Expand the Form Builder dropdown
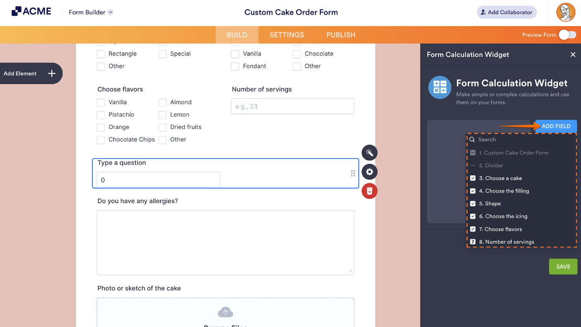The width and height of the screenshot is (581, 327). [x=110, y=12]
